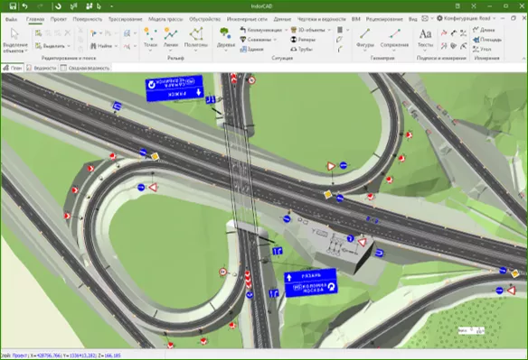Expand the Найти dropdown arrow
Viewport: 528px width, 360px height.
click(116, 46)
